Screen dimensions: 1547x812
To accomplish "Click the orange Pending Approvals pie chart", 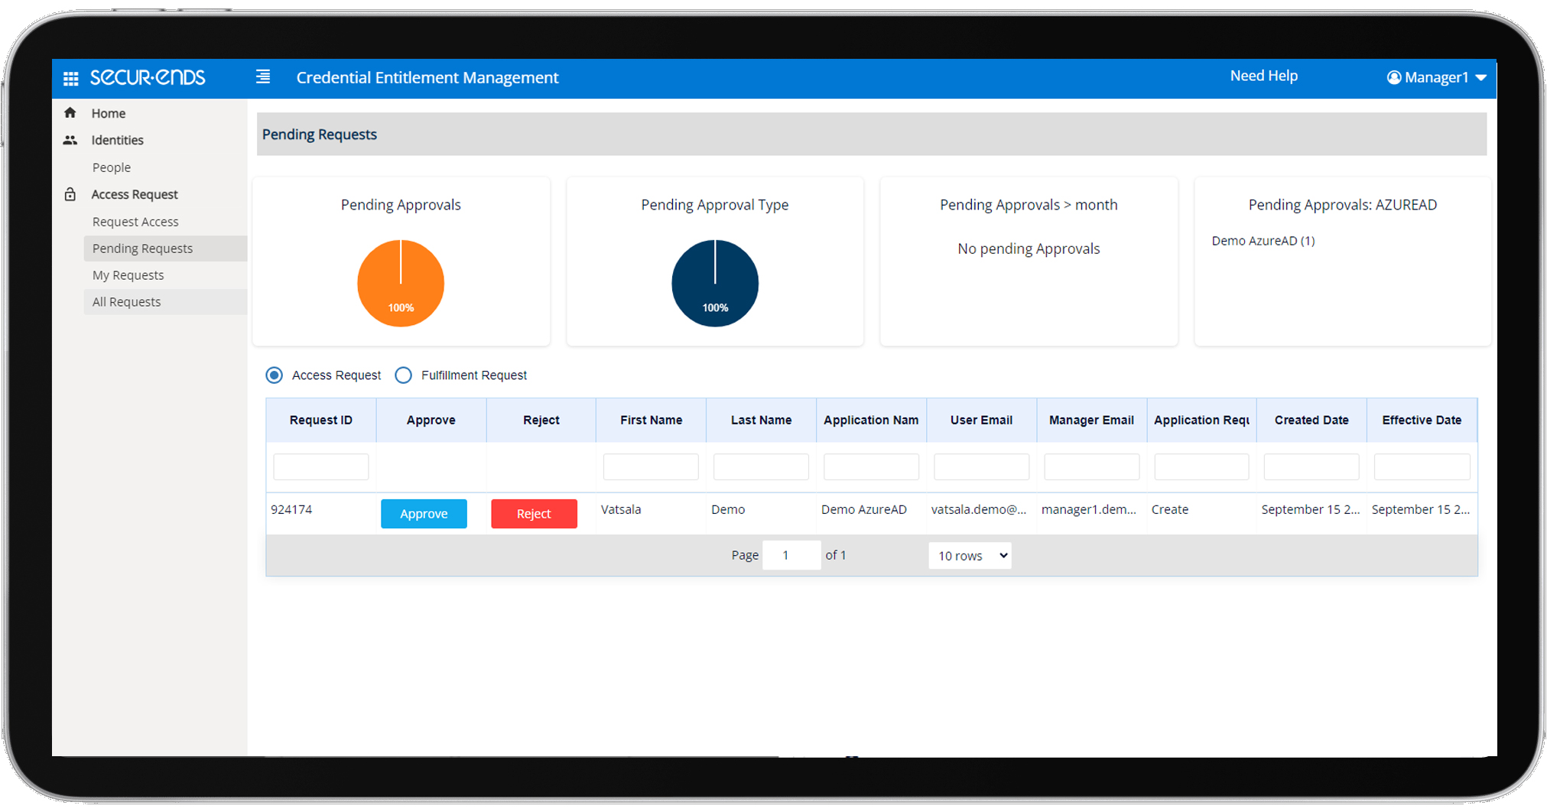I will pyautogui.click(x=401, y=283).
